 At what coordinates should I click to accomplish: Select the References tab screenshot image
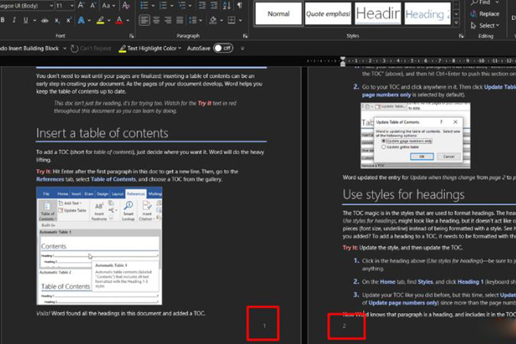[99, 245]
